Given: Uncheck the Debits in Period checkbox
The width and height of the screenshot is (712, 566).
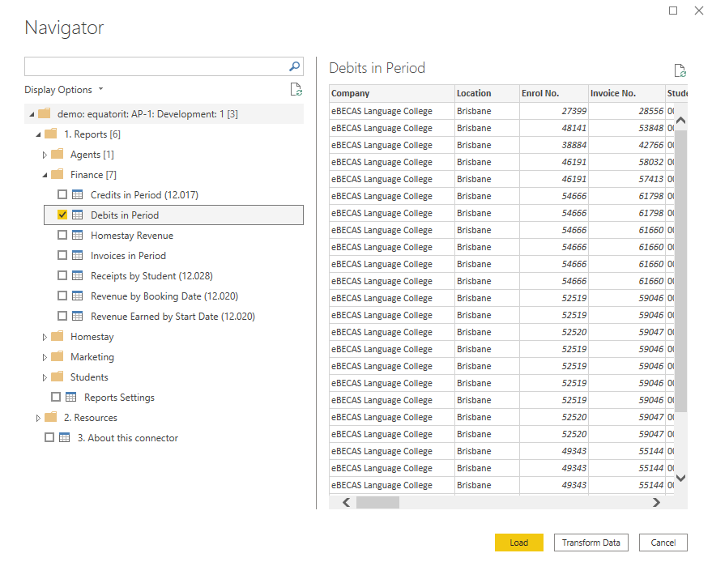Looking at the screenshot, I should click(62, 215).
